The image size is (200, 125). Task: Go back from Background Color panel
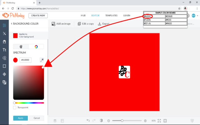[x=12, y=24]
